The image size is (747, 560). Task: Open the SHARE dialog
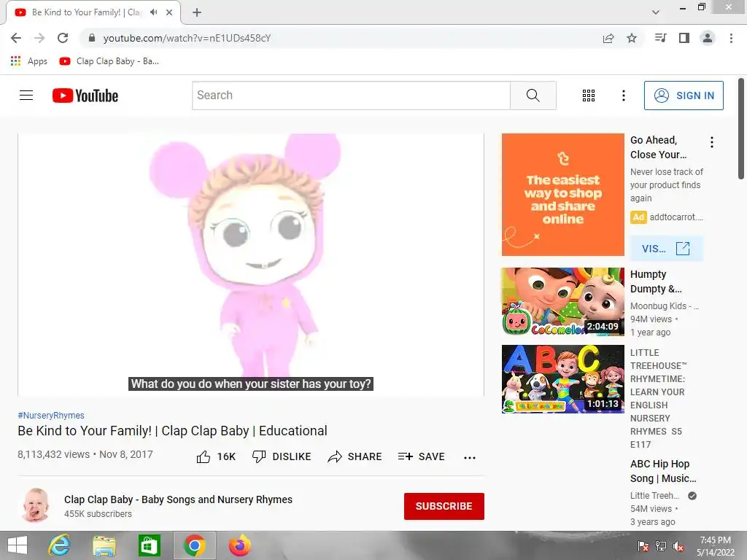click(355, 456)
